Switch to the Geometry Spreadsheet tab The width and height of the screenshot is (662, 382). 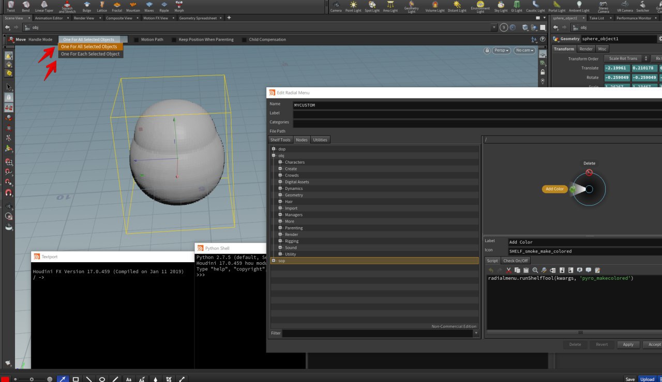[x=198, y=18]
